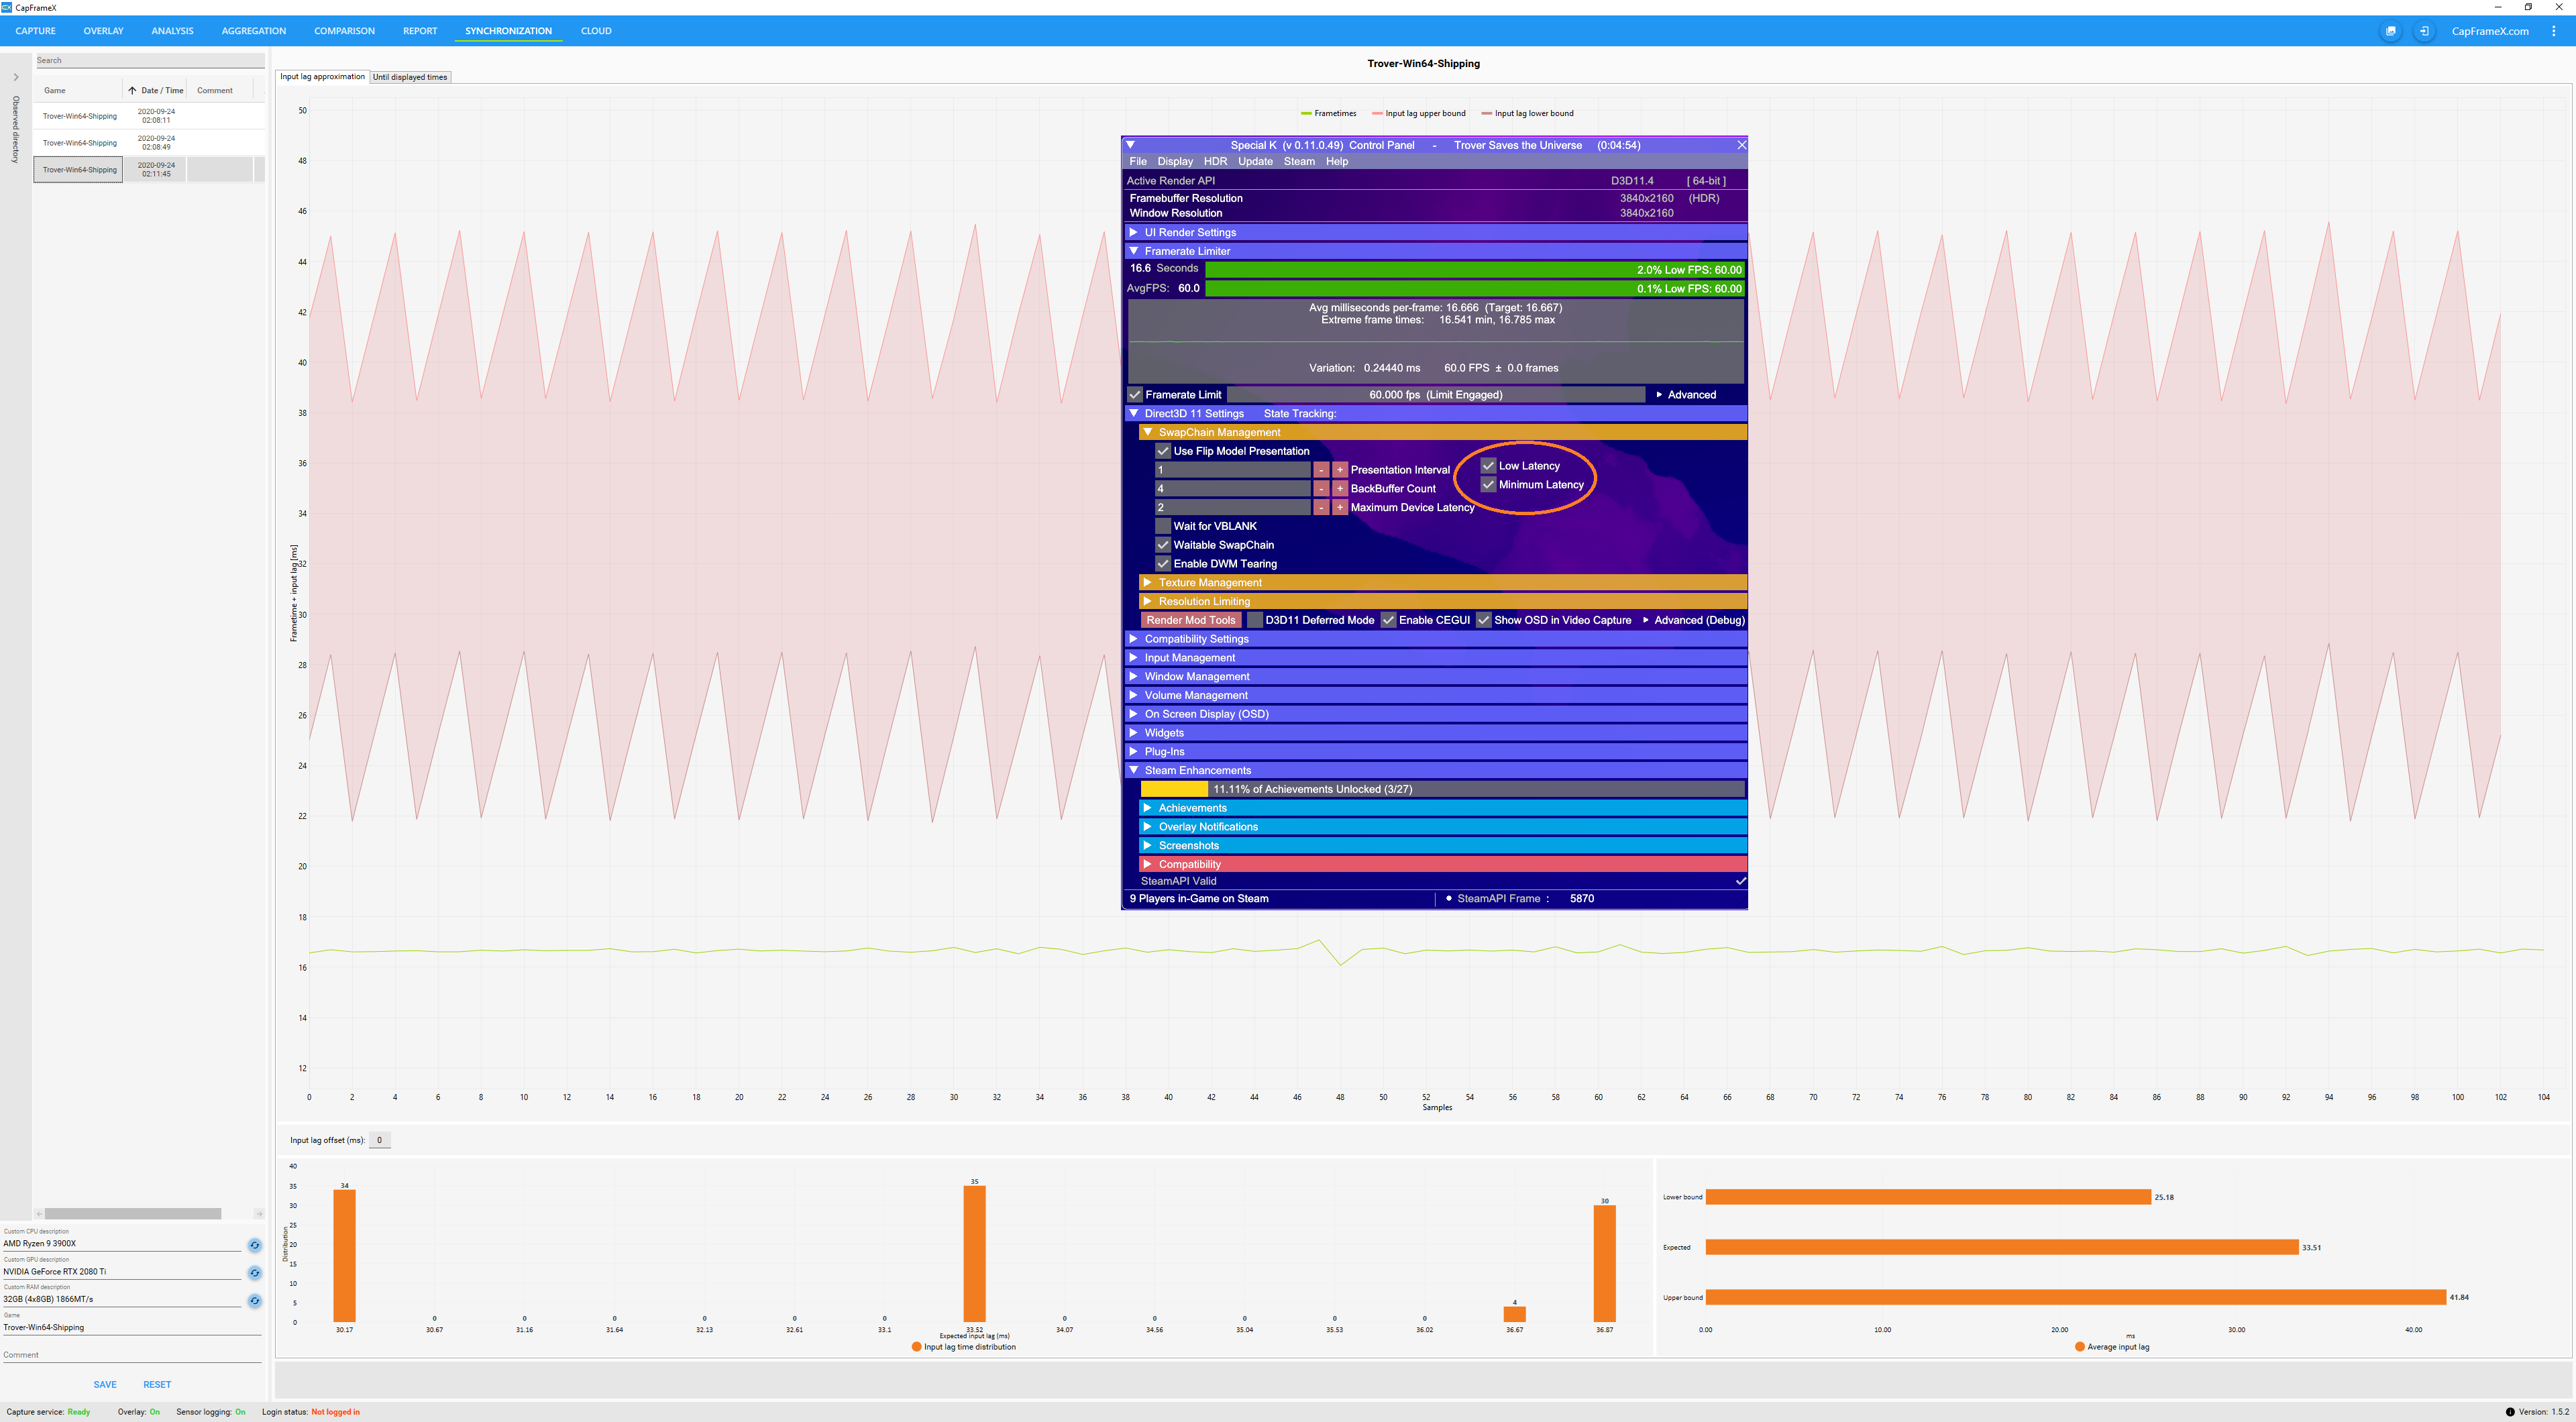The height and width of the screenshot is (1422, 2576).
Task: Switch to the Analysis tab
Action: [172, 31]
